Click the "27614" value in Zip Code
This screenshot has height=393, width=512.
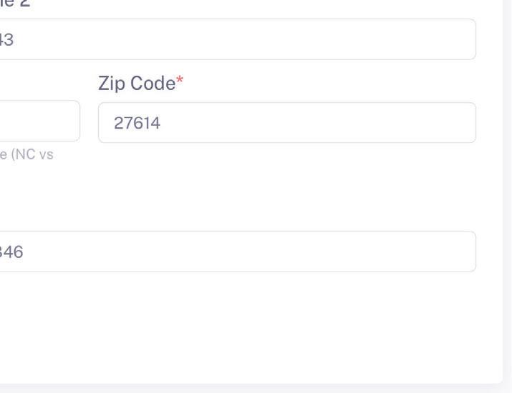pos(137,123)
